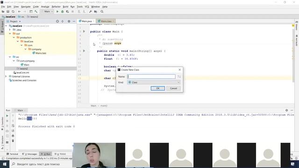The width and height of the screenshot is (299, 168).
Task: Open Settings wrench icon in toolbar
Action: point(90,12)
